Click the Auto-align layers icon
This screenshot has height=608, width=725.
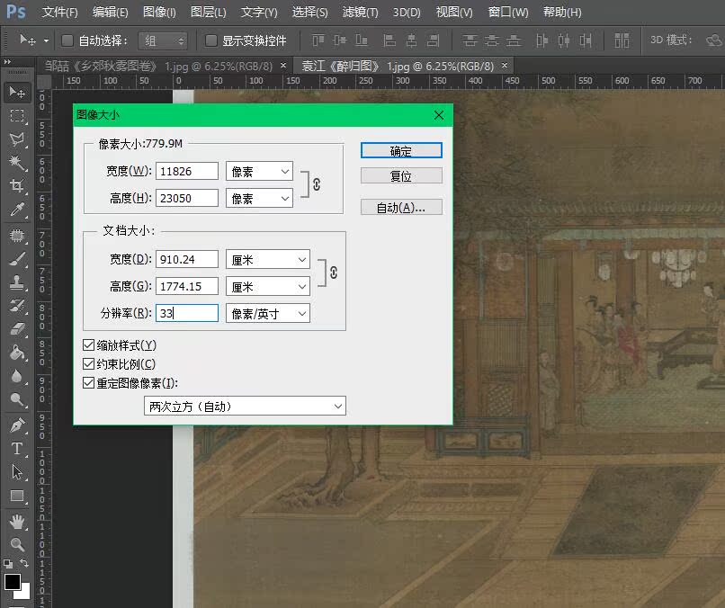coord(622,40)
